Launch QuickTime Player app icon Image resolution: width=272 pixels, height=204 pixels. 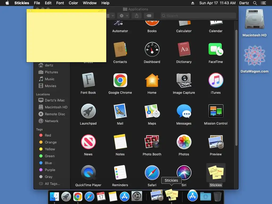[x=88, y=173]
